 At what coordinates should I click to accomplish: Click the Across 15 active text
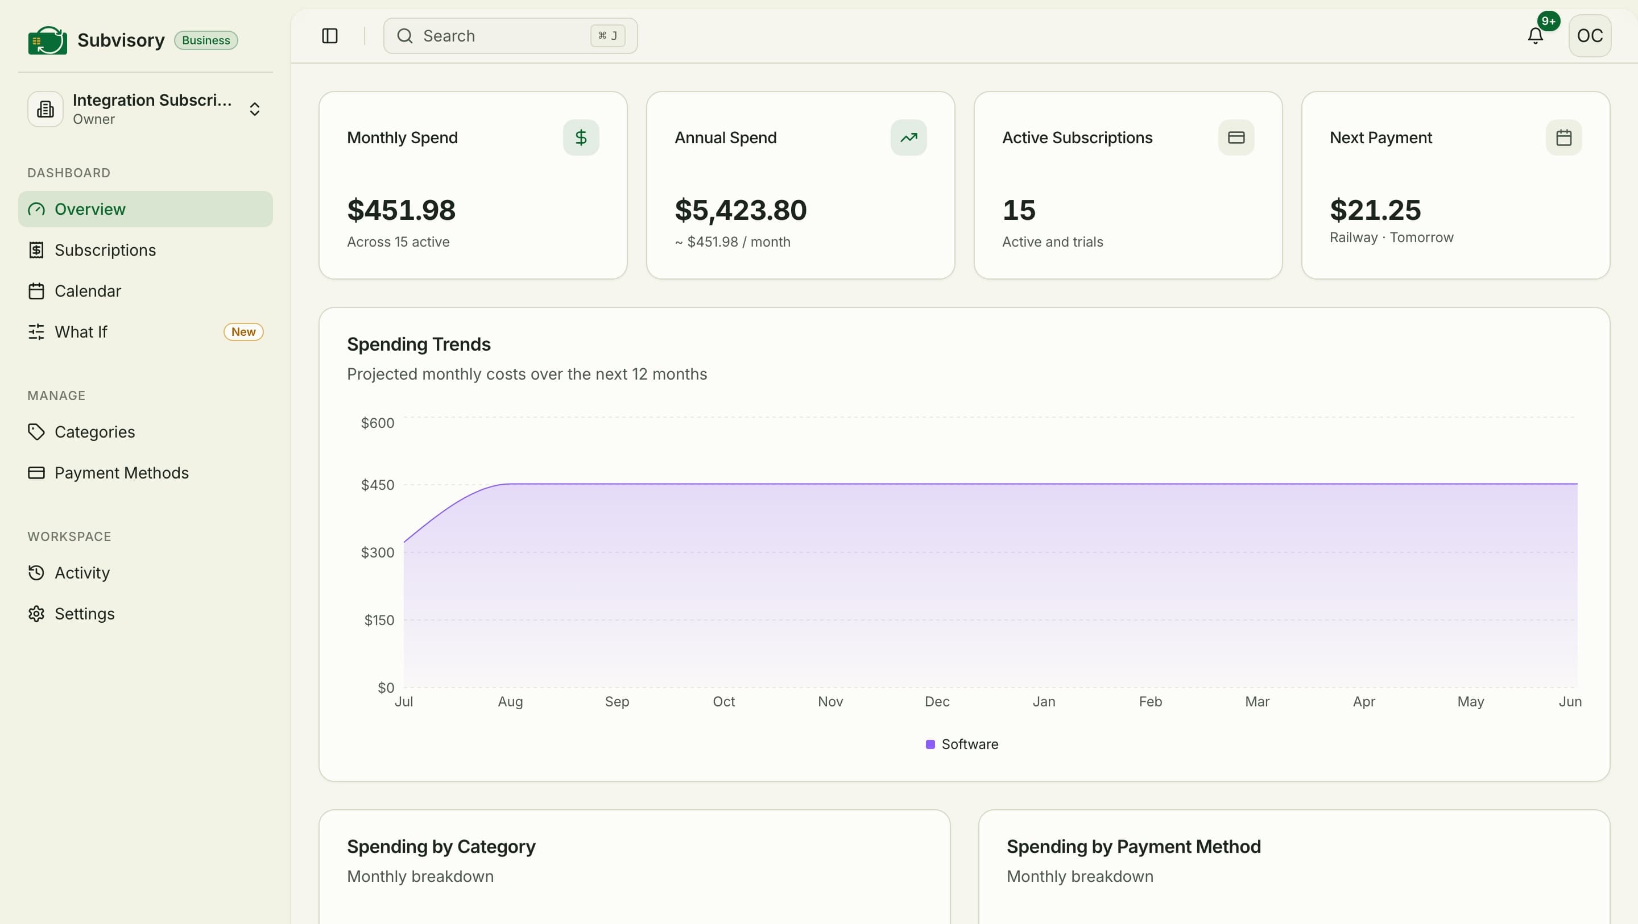398,242
